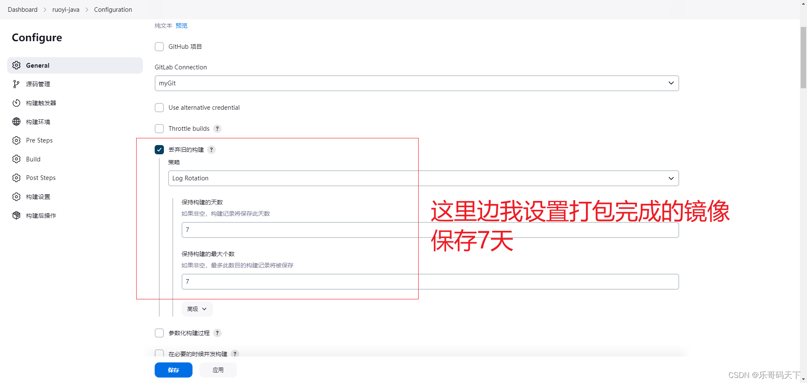Image resolution: width=807 pixels, height=383 pixels.
Task: Click the 应用 apply button
Action: pos(218,370)
